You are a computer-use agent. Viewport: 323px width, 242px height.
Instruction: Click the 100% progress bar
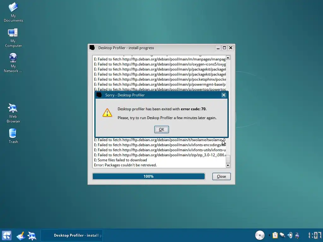149,176
